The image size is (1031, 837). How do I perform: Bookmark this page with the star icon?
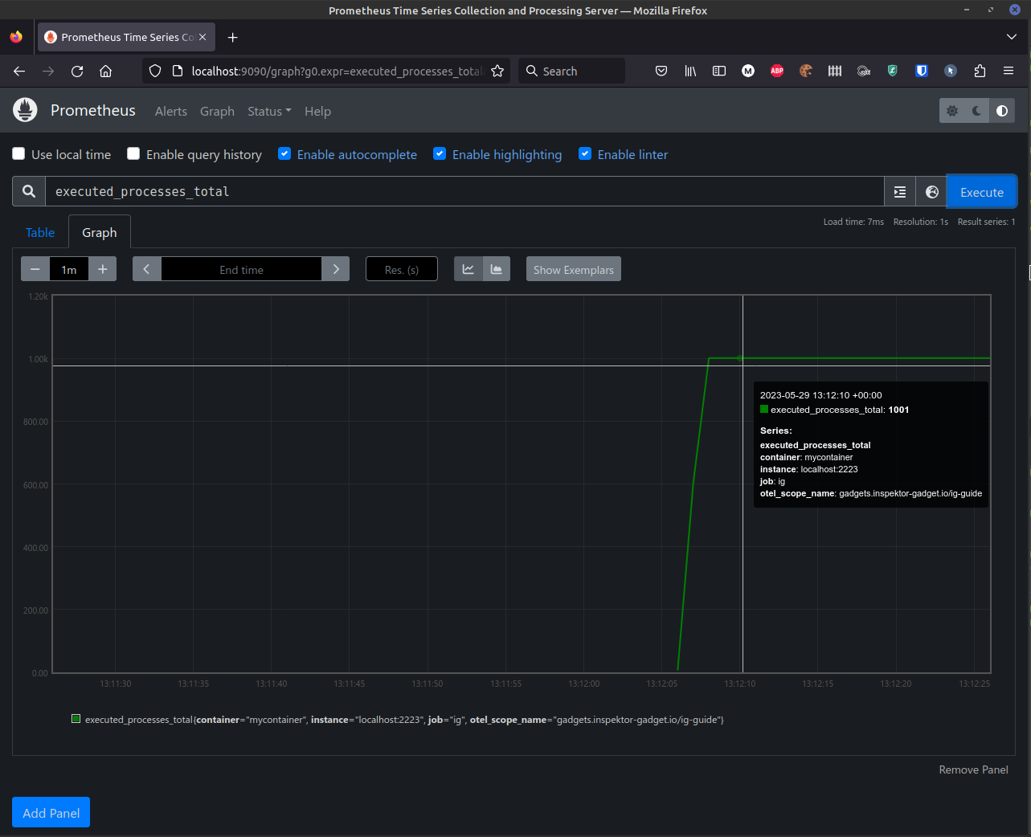pyautogui.click(x=497, y=71)
